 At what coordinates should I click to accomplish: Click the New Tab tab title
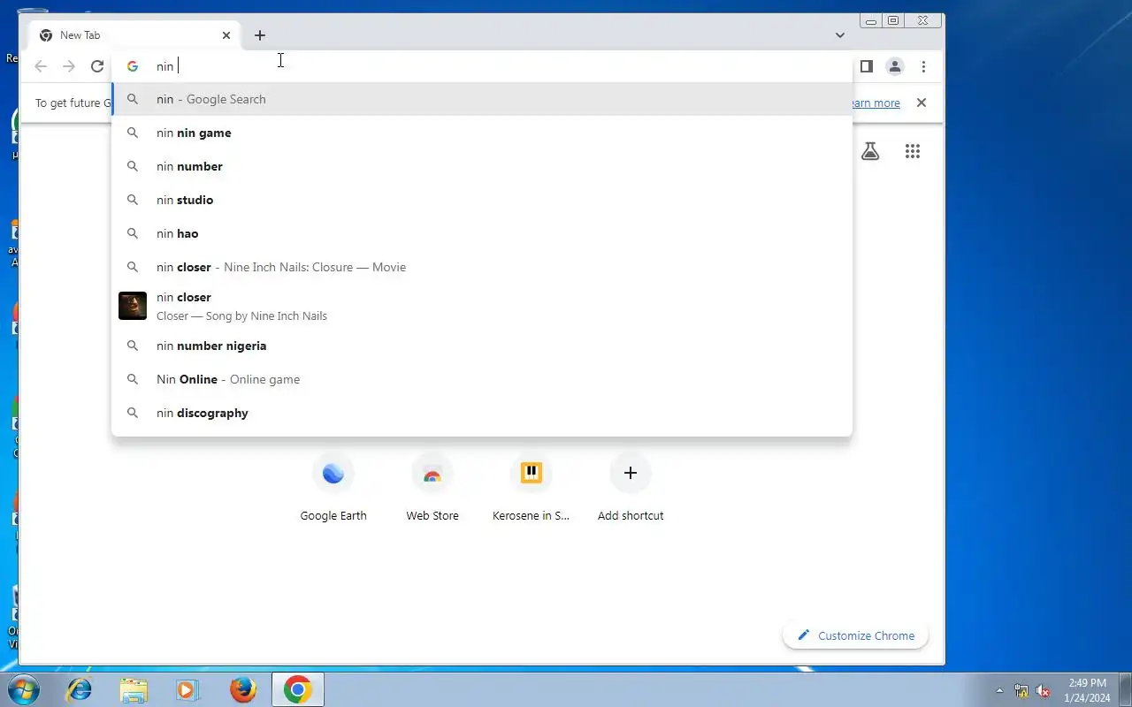[x=80, y=35]
